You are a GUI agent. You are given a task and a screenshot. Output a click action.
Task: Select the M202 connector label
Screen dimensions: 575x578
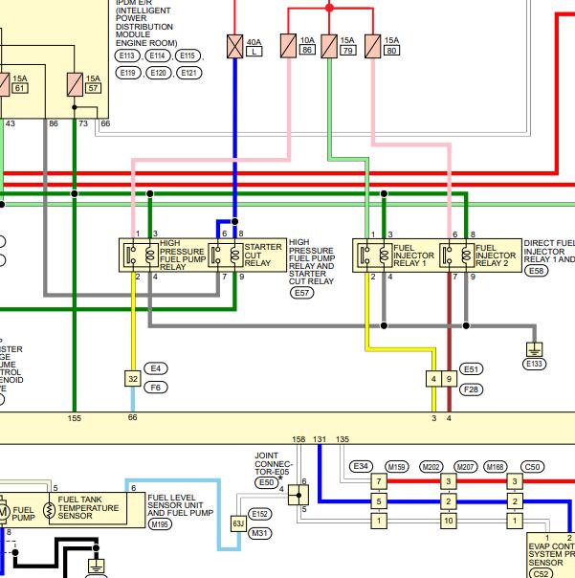(431, 467)
